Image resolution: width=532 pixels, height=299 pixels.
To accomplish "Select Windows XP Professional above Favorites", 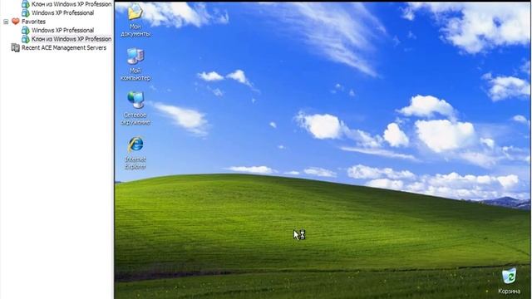I will click(x=63, y=12).
